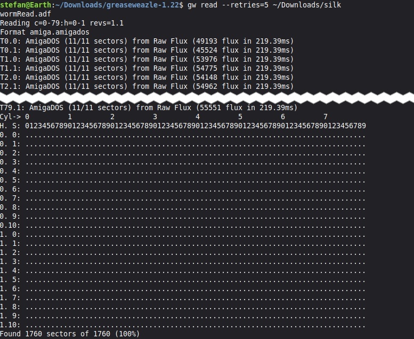
Task: Click the wrapped filename "wormRead.adf"
Action: [26, 14]
